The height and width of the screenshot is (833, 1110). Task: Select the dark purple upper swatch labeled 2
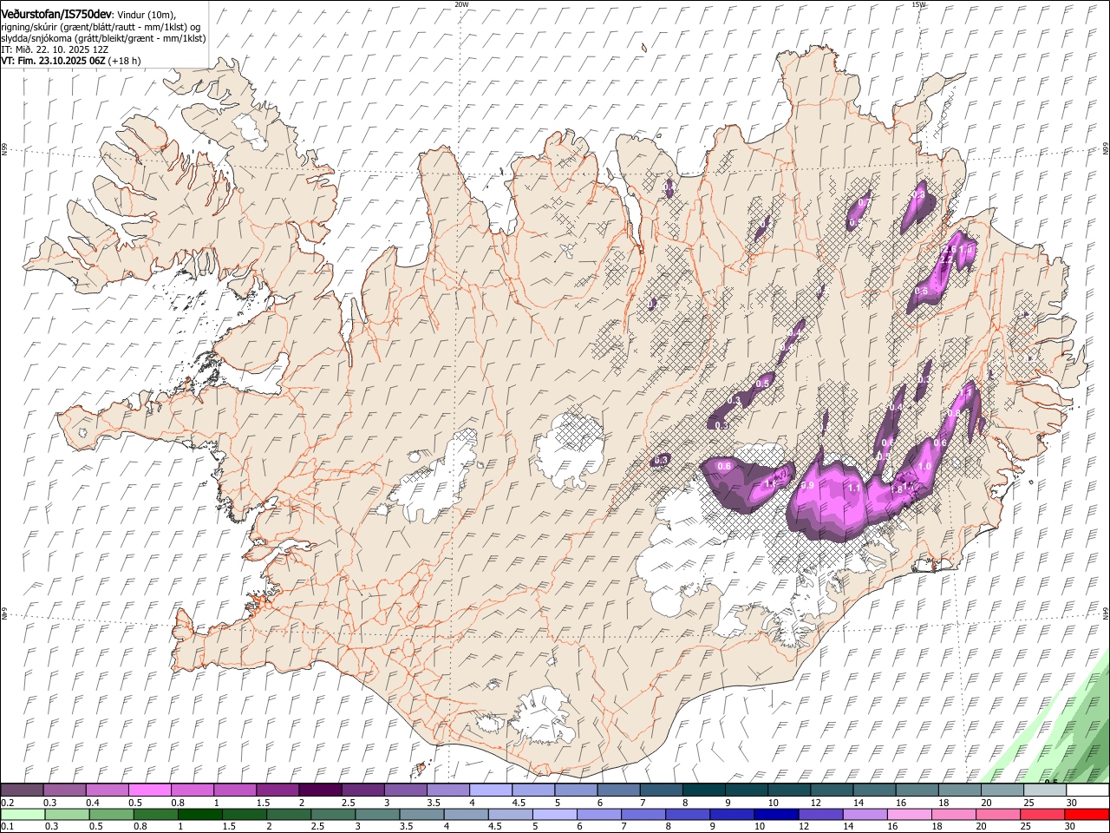click(x=320, y=790)
